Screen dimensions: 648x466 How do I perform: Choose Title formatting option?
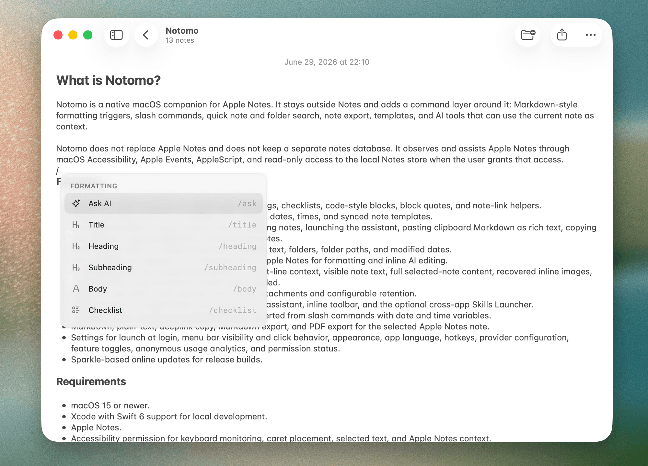point(163,225)
